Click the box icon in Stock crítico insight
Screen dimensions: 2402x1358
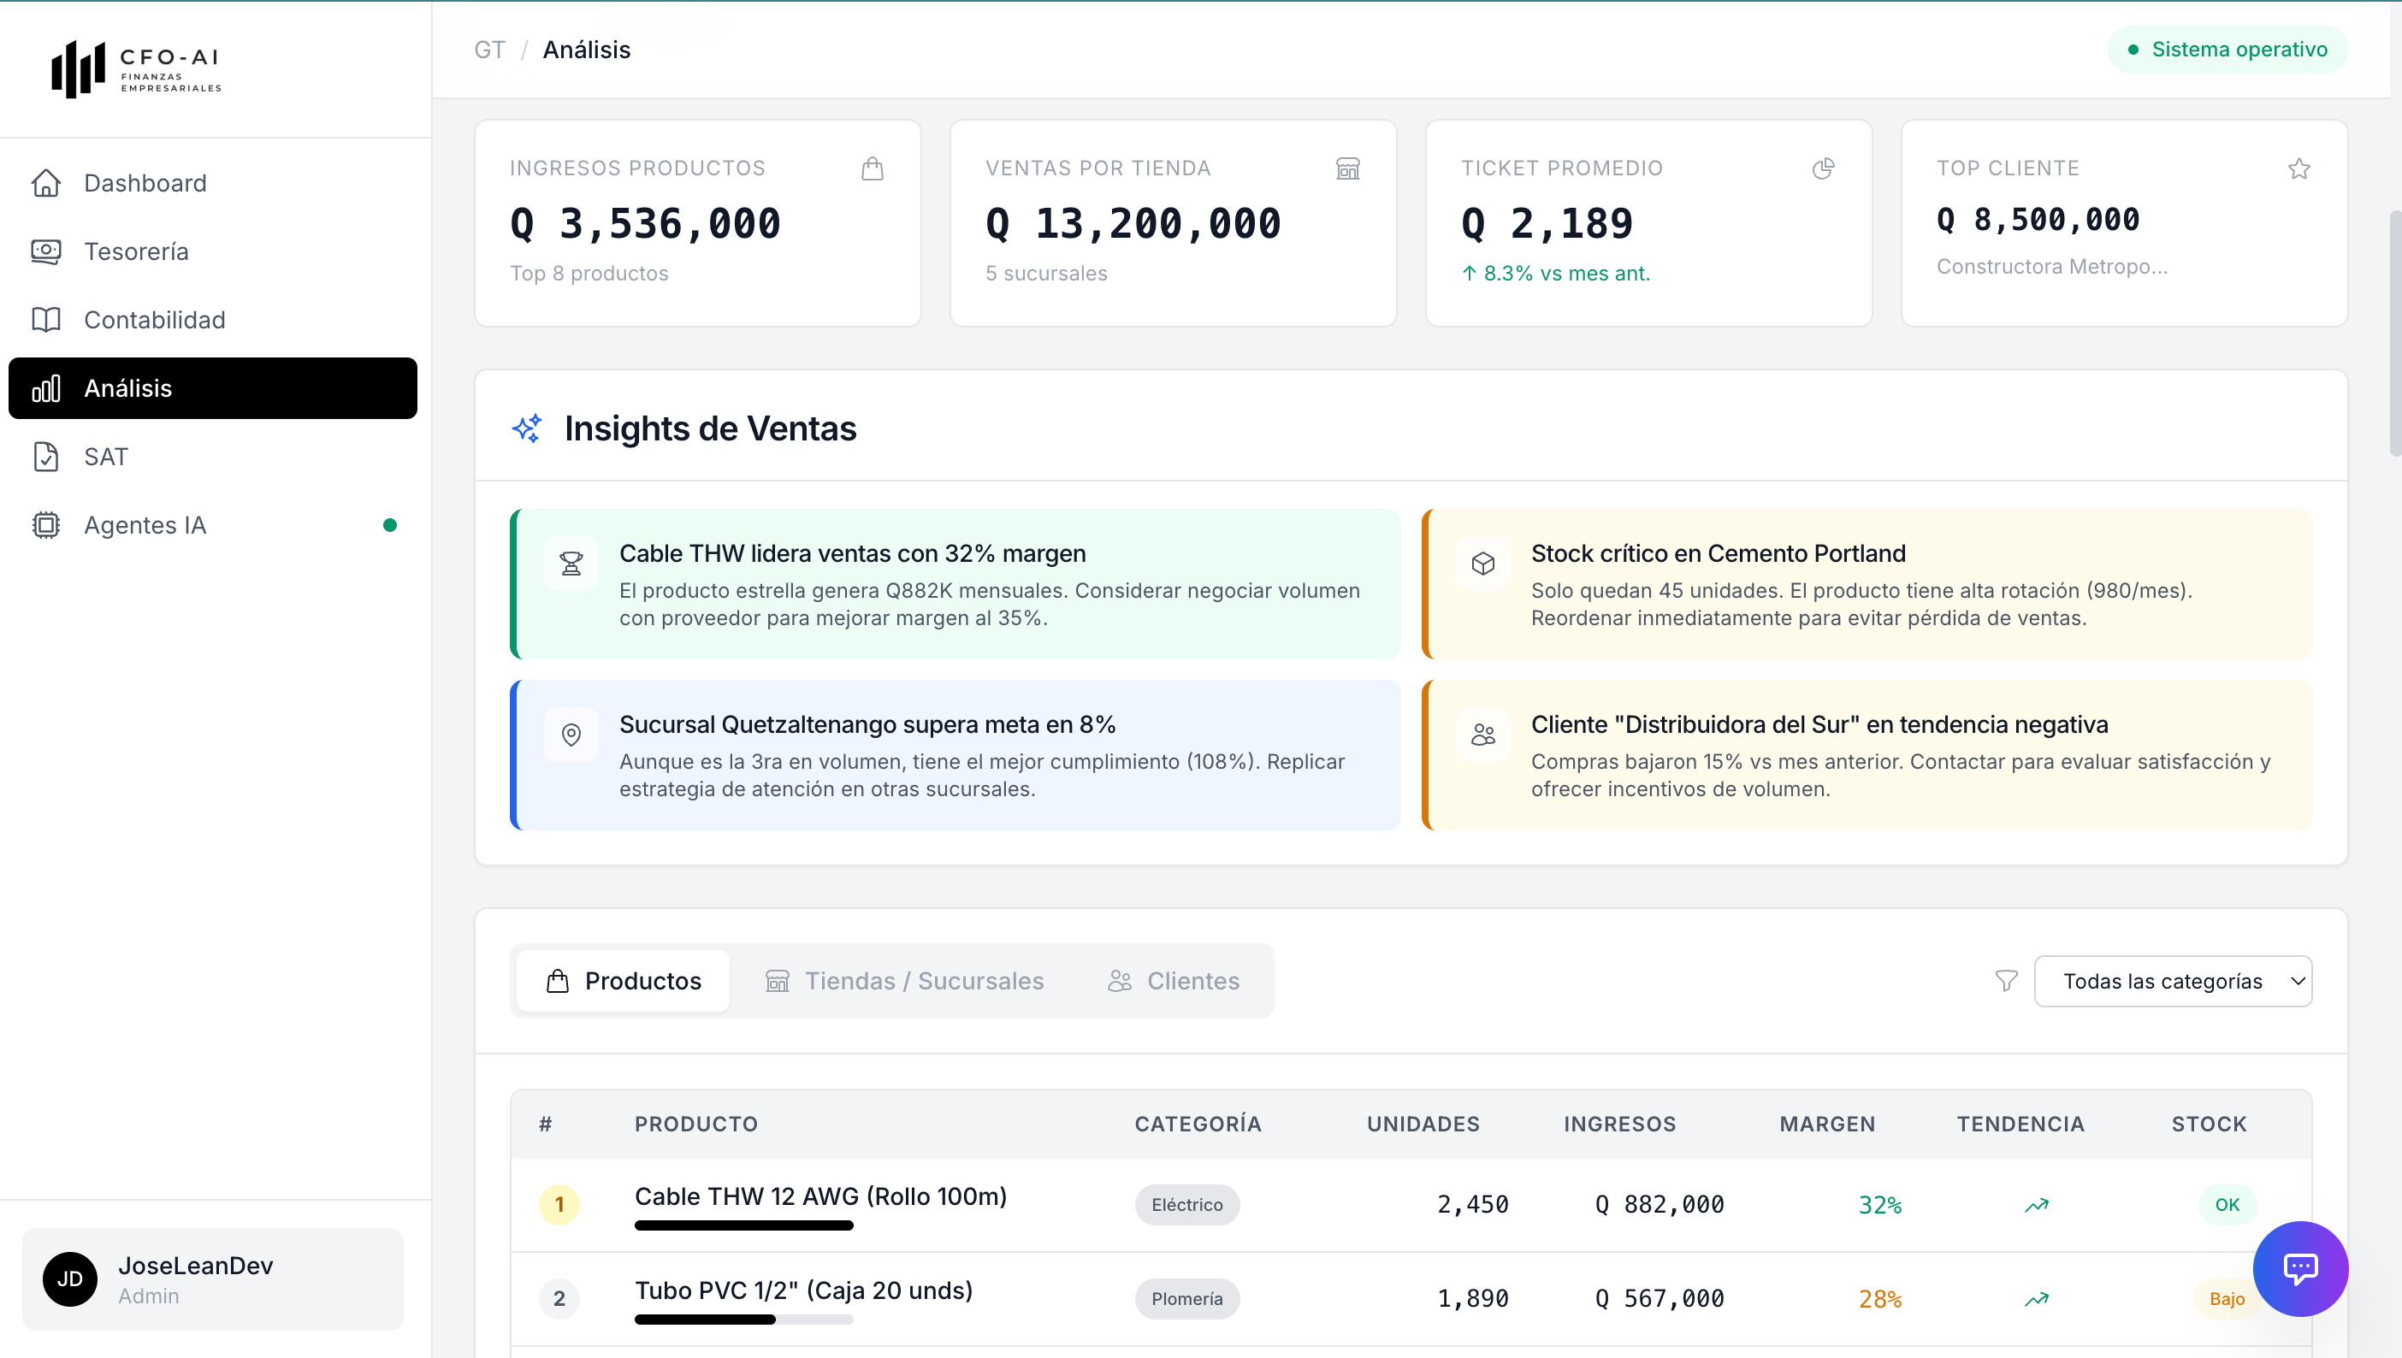pos(1482,564)
